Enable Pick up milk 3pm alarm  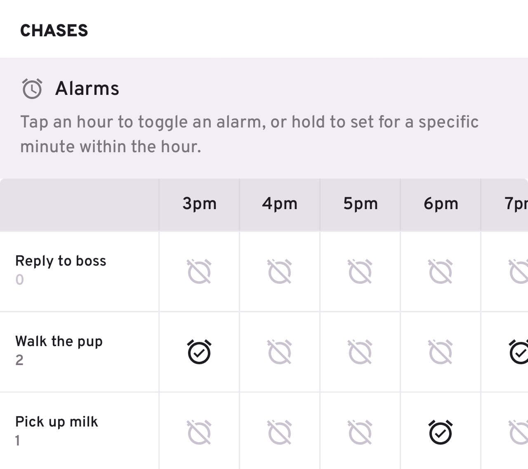(x=199, y=432)
